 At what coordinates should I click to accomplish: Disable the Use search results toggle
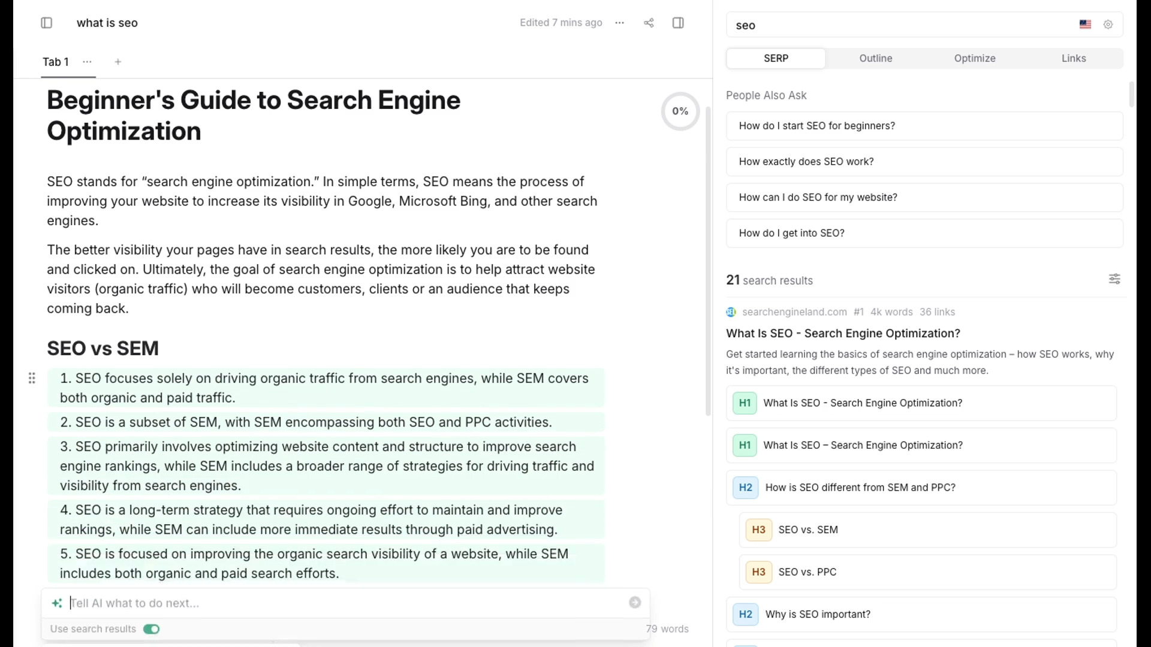151,628
